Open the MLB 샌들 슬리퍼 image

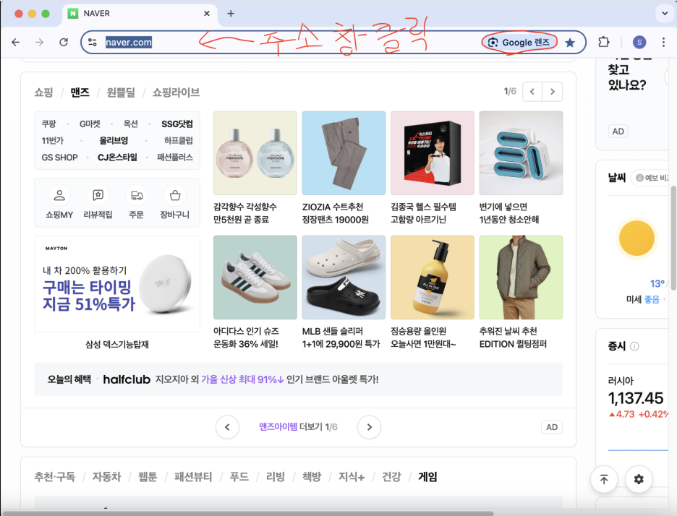coord(344,278)
